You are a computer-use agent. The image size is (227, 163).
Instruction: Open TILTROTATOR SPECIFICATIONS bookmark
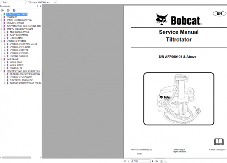click(x=25, y=74)
